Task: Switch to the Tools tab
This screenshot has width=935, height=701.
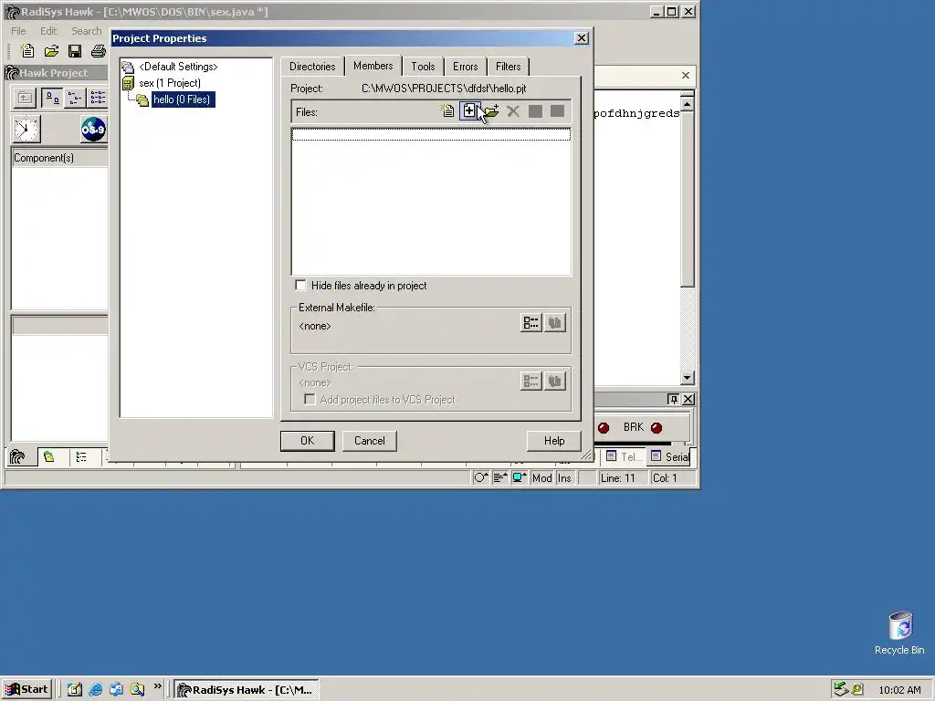Action: click(x=423, y=67)
